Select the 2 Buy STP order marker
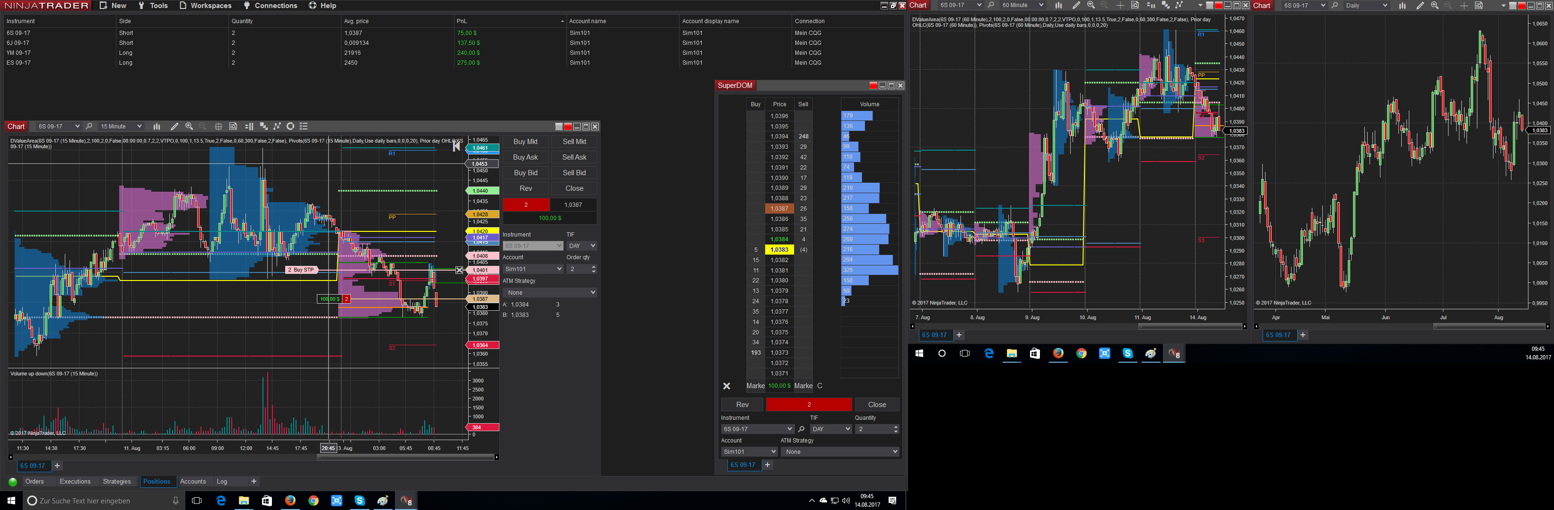 pos(301,270)
